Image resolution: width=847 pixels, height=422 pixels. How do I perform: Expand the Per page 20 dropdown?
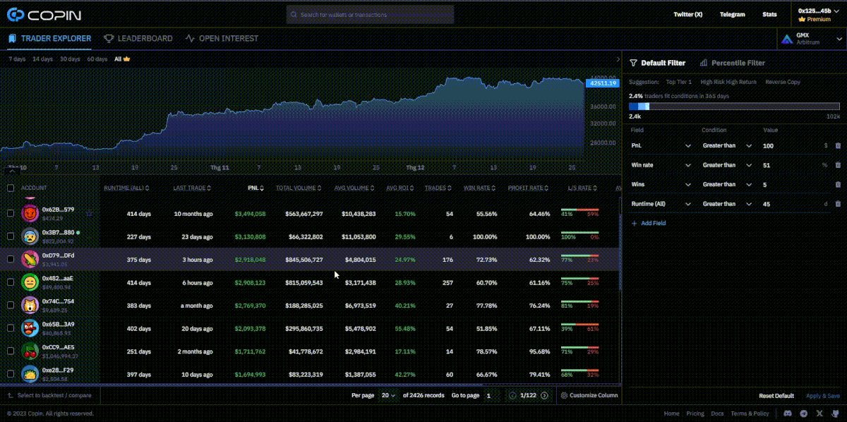coord(388,395)
